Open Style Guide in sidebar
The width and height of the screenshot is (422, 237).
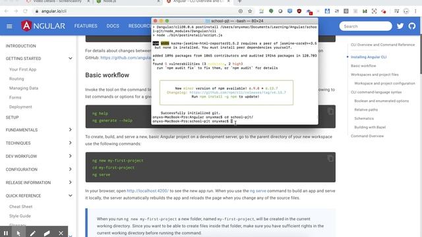(x=20, y=216)
